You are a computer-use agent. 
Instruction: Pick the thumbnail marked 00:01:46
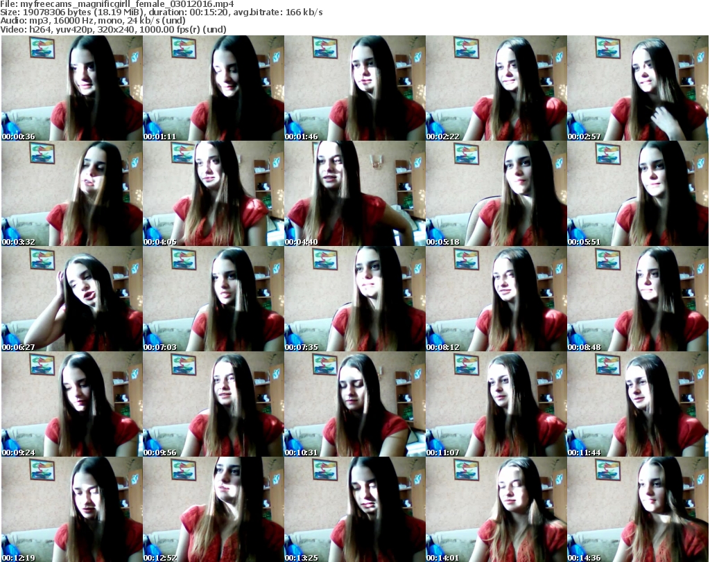click(354, 88)
